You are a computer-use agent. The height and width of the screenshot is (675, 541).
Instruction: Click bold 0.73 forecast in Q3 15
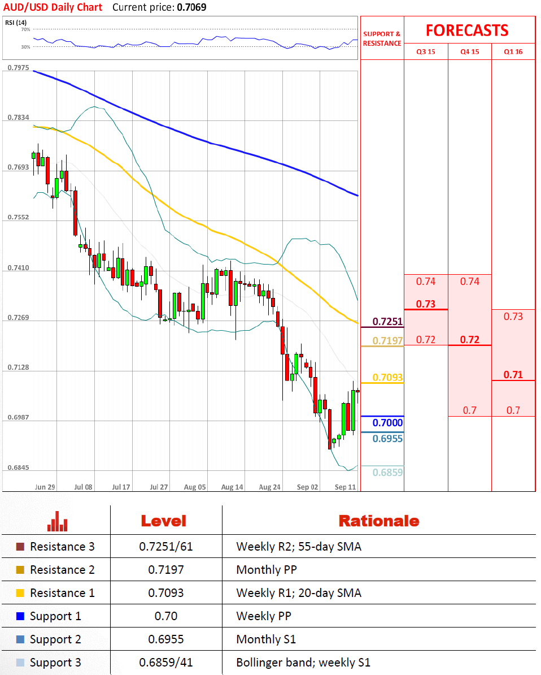(426, 304)
